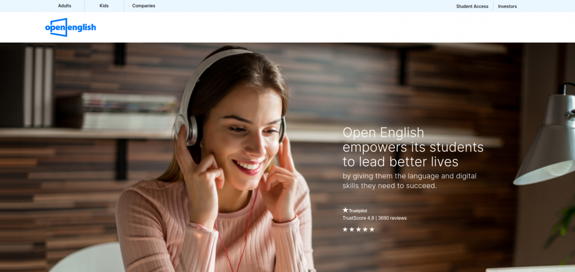Click the second rating star
This screenshot has height=272, width=575.
(352, 229)
